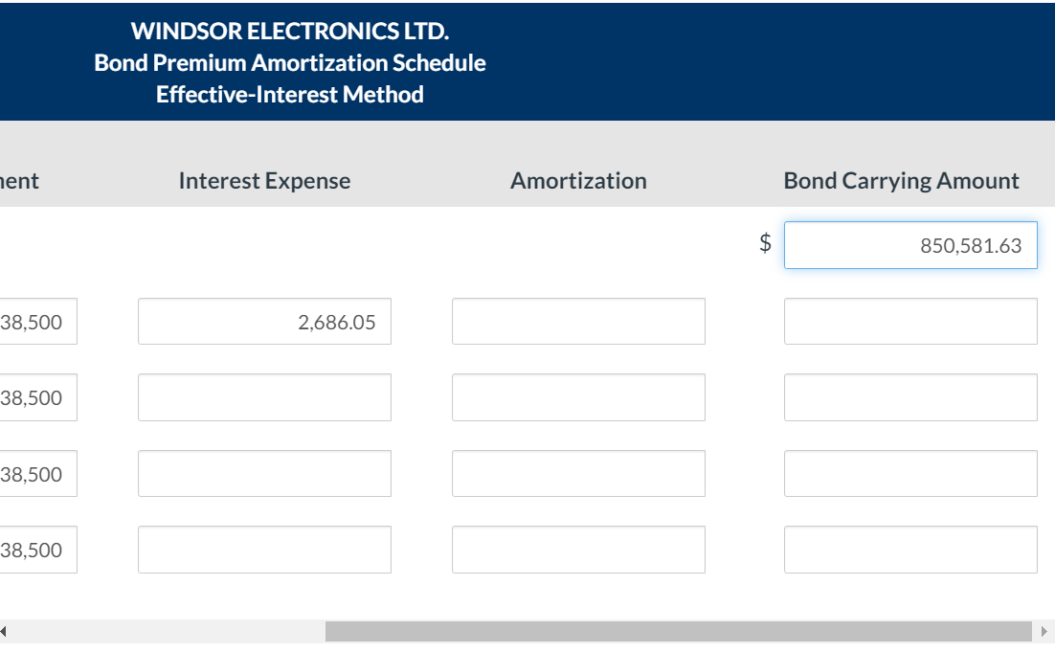This screenshot has height=653, width=1055.
Task: Select the Bond Carrying Amount field showing 850,581.63
Action: pyautogui.click(x=909, y=245)
